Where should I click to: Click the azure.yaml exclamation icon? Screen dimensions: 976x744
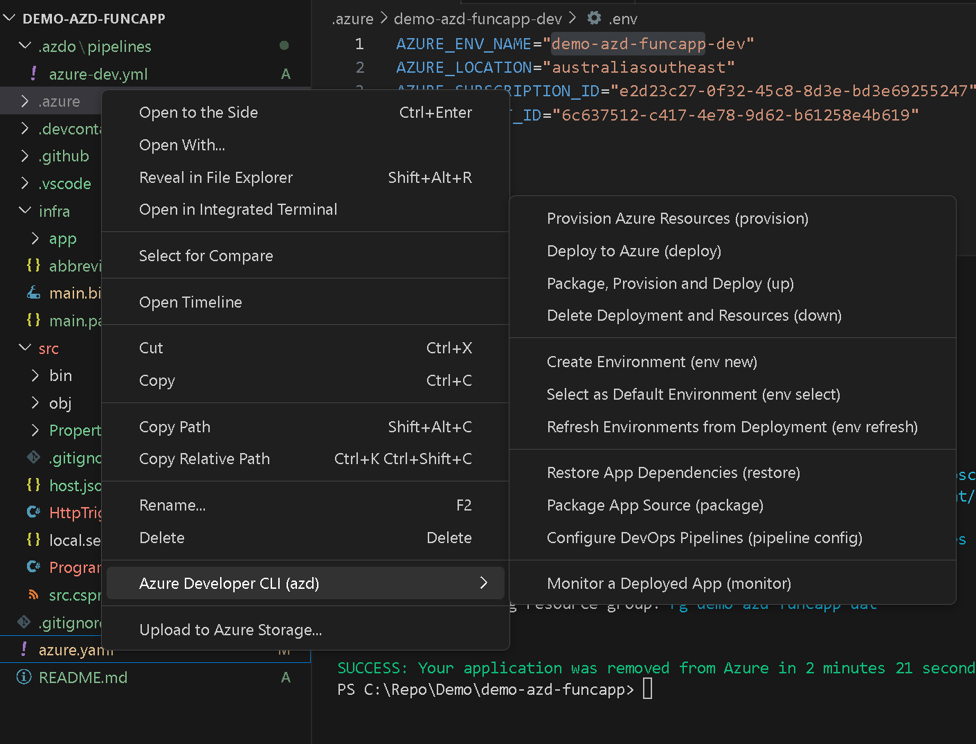pyautogui.click(x=24, y=649)
